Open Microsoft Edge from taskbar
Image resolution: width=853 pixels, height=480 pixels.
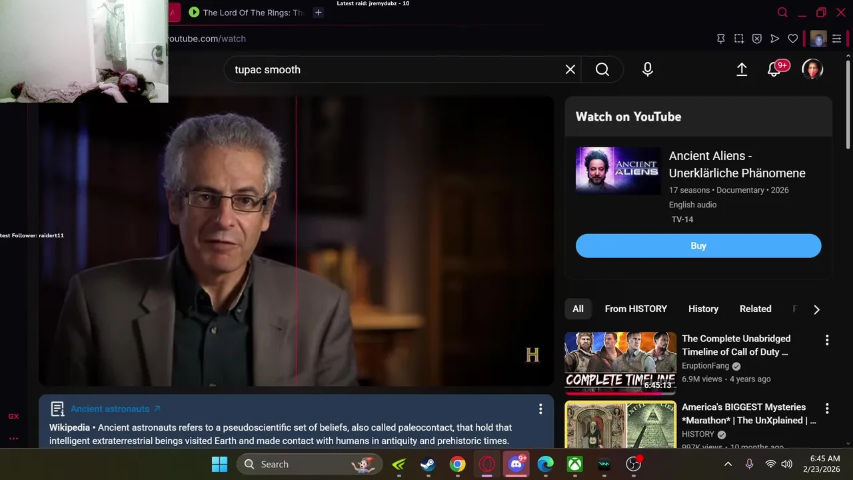point(546,464)
